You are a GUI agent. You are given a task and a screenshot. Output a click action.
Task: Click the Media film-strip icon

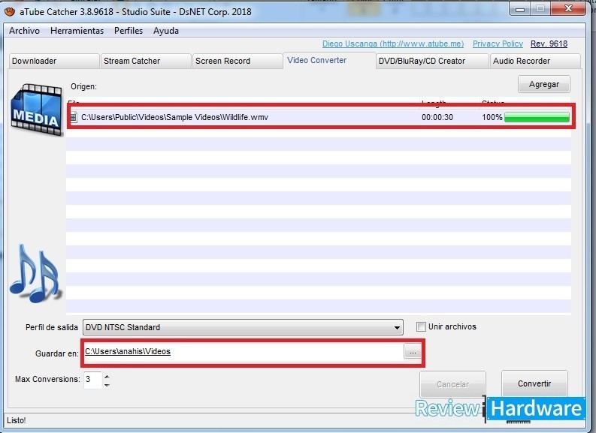click(x=37, y=110)
